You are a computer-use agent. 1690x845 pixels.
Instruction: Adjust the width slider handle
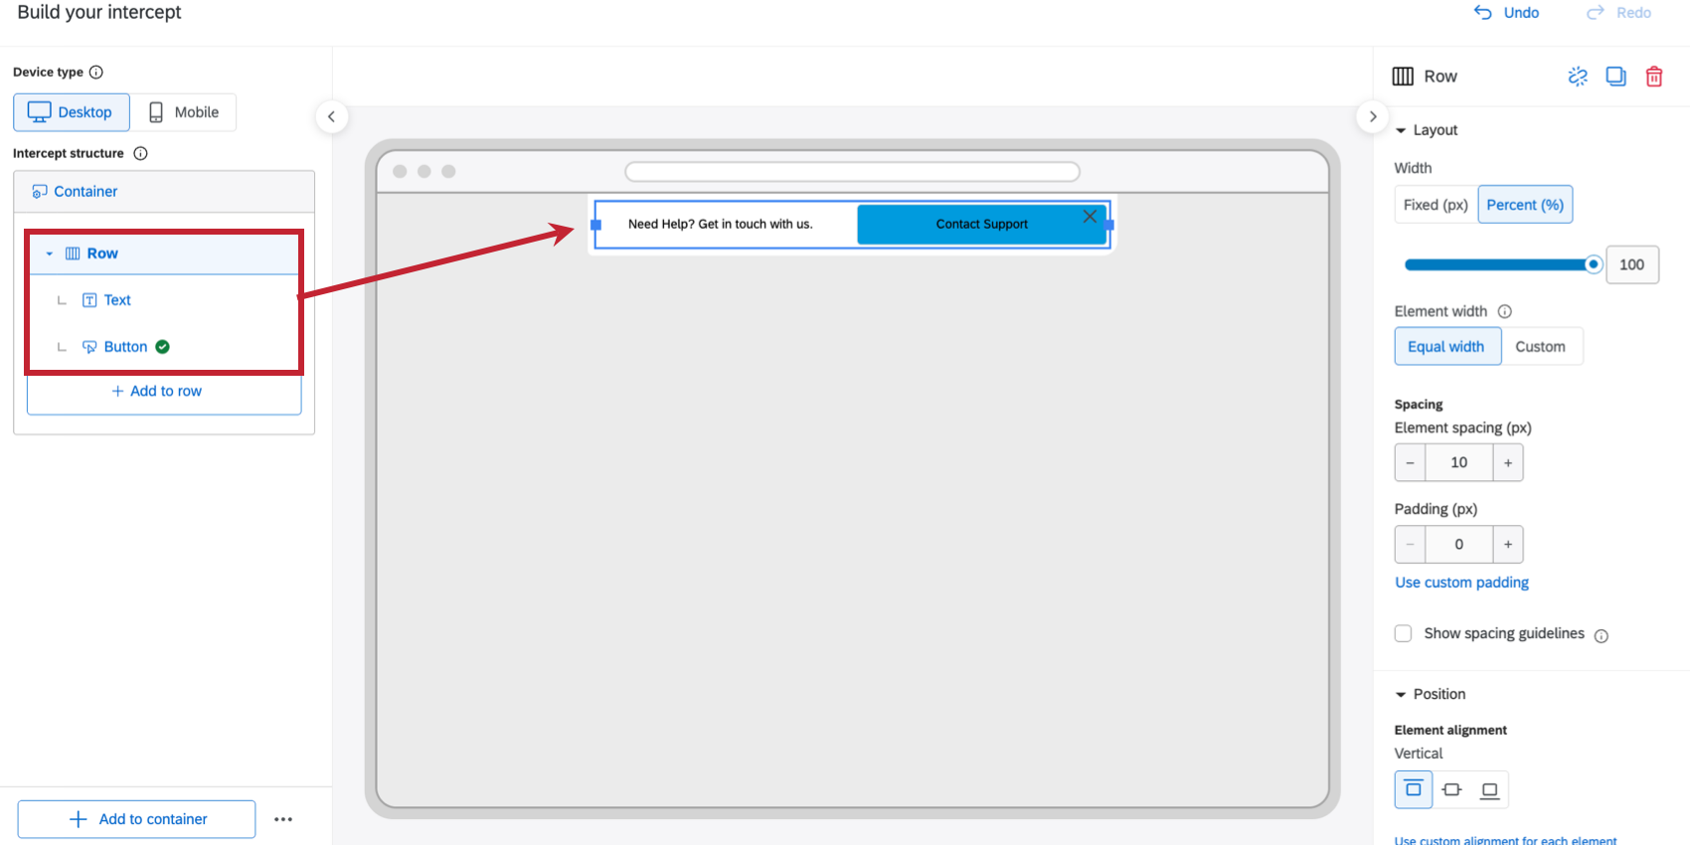pyautogui.click(x=1594, y=264)
